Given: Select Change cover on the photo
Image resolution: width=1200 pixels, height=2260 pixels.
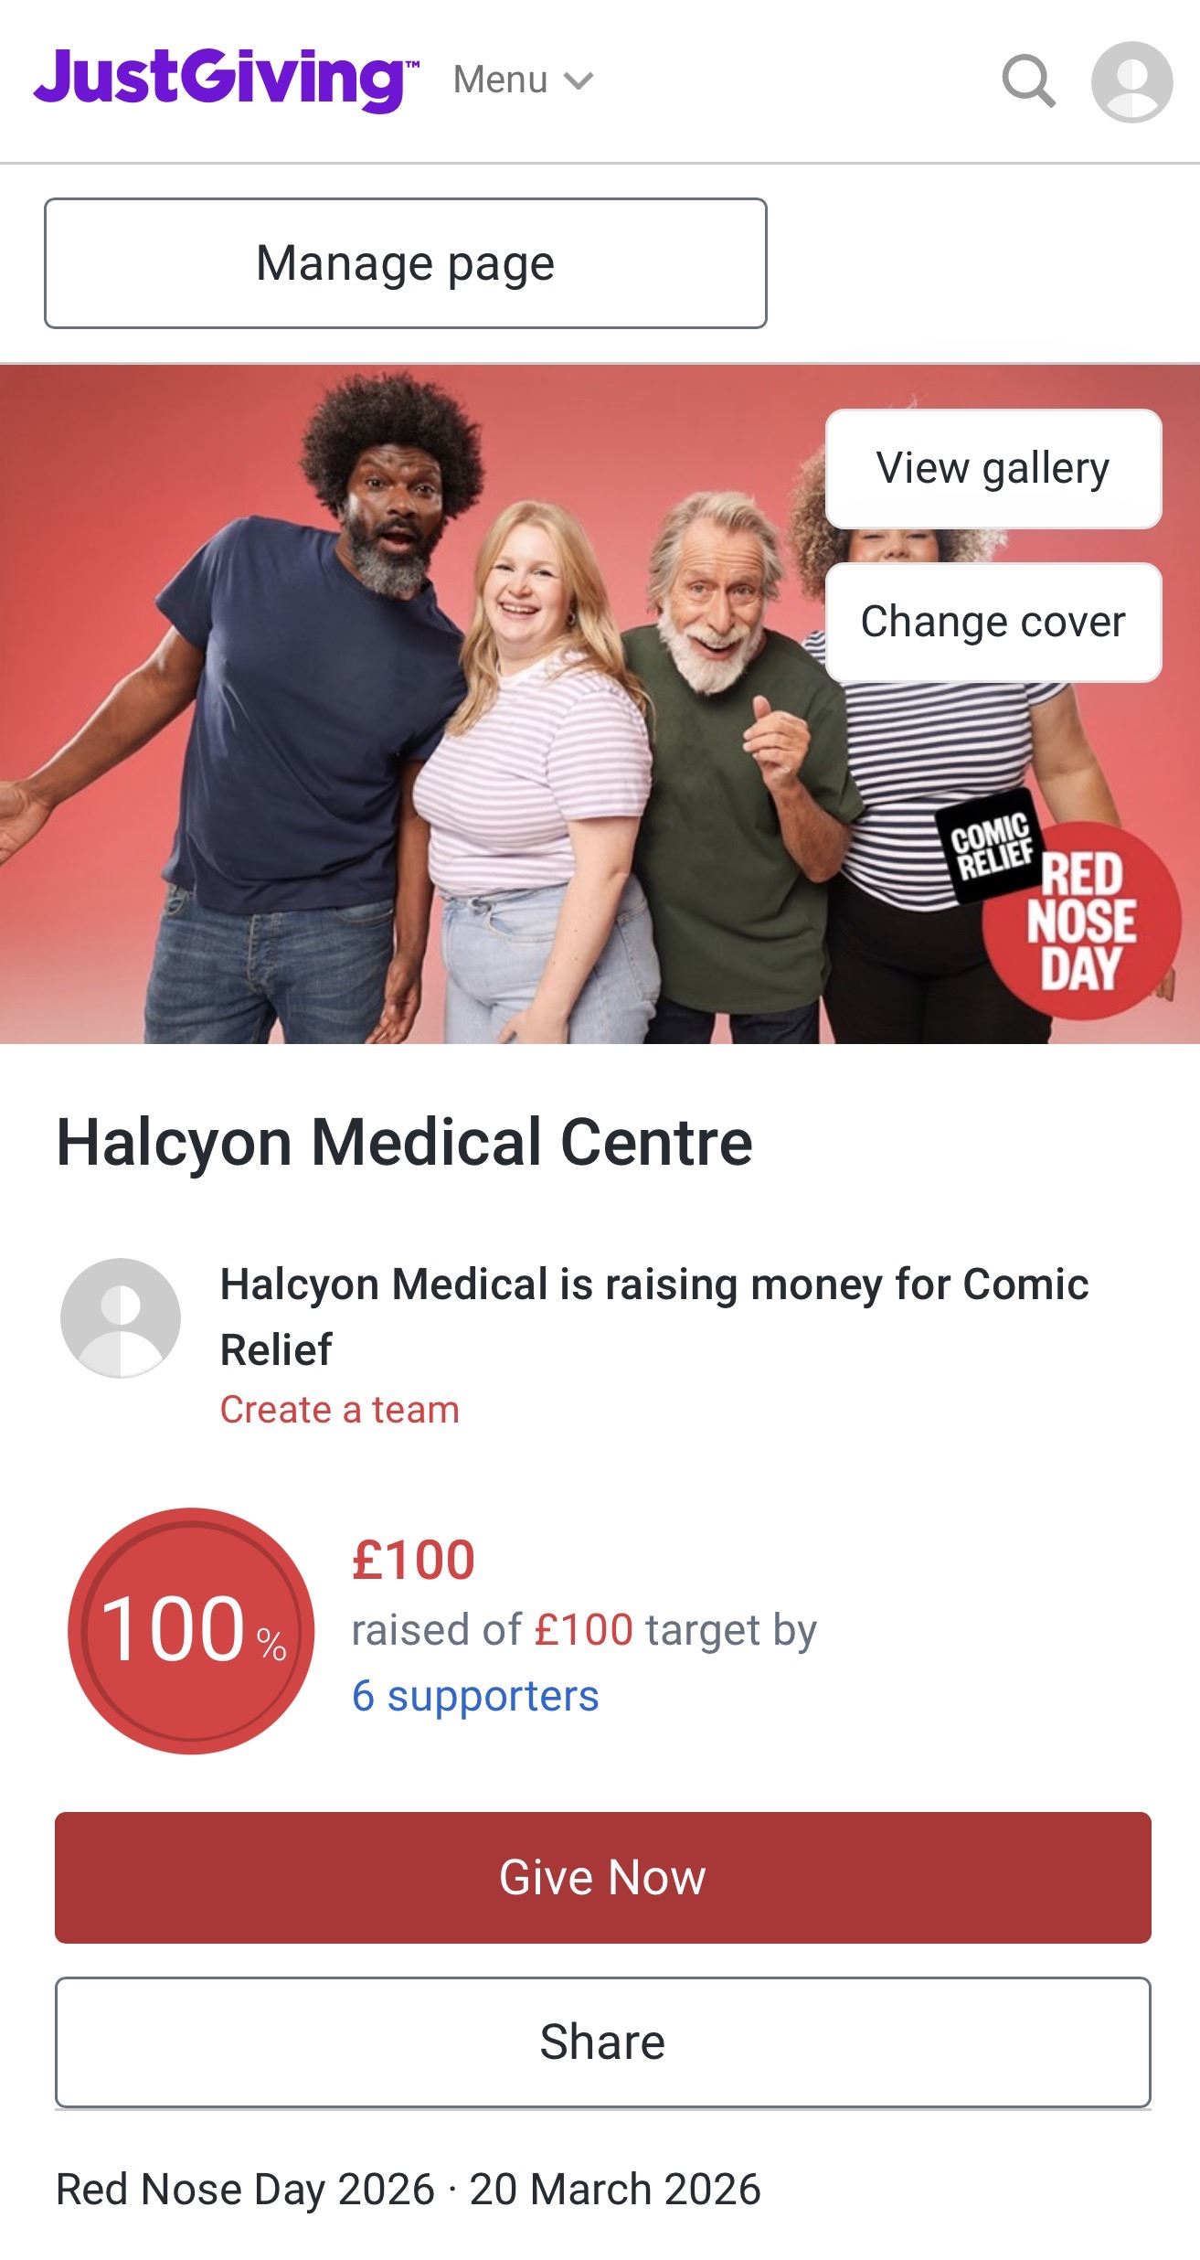Looking at the screenshot, I should (x=993, y=622).
